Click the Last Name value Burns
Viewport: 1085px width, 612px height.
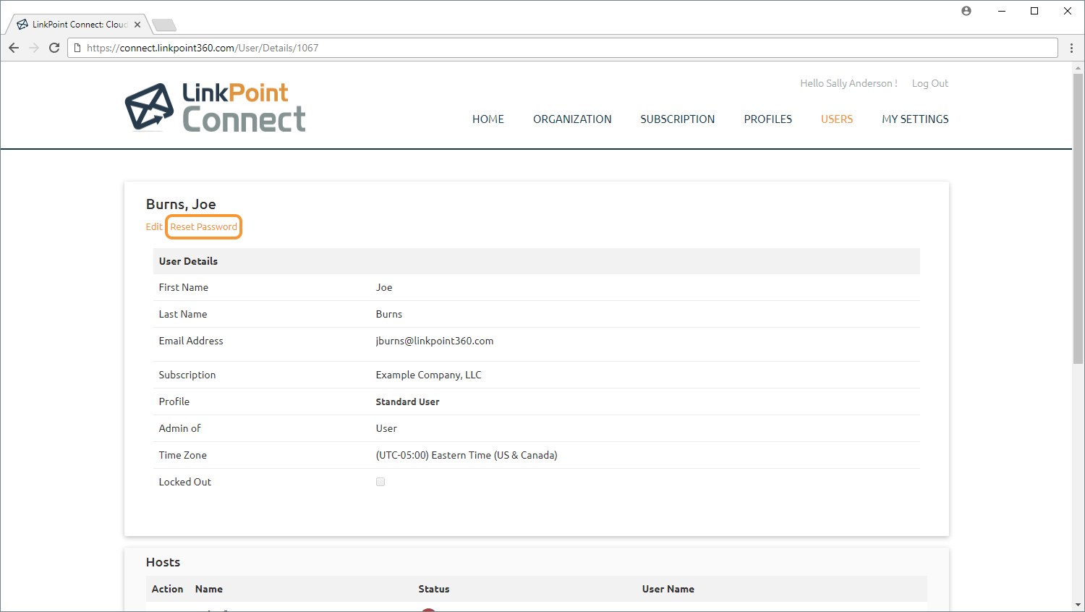389,314
